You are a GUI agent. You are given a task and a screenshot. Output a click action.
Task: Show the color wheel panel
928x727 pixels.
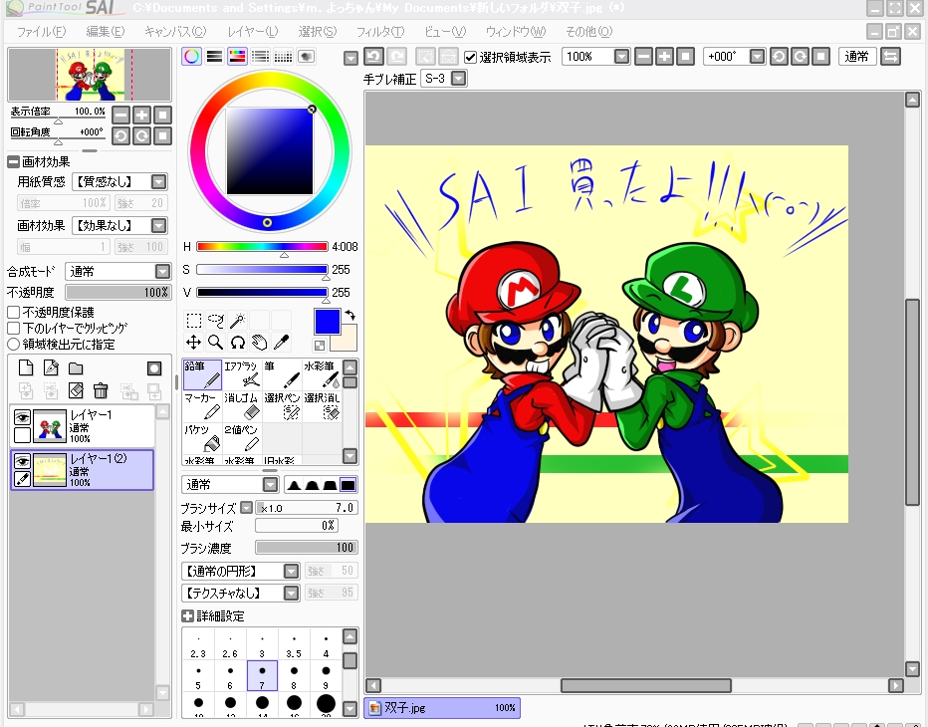coord(191,56)
